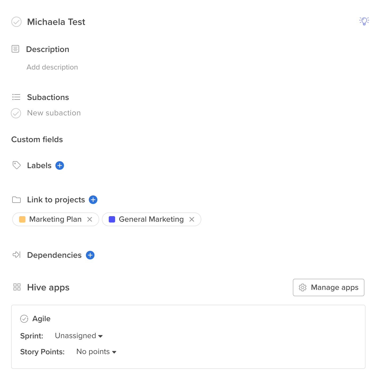
Task: Click the Labels heading text
Action: click(39, 165)
